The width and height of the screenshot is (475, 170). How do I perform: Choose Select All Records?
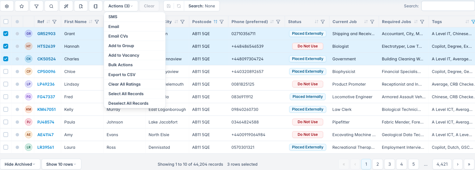135,94
